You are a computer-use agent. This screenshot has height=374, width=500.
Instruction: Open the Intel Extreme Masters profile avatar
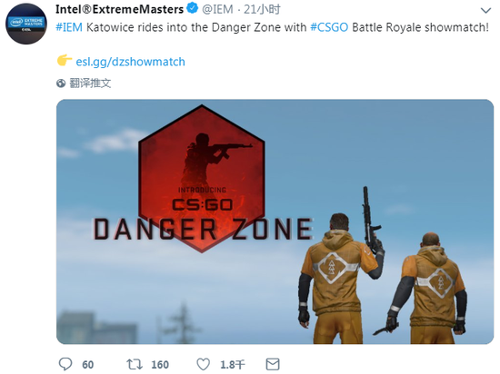pos(26,24)
